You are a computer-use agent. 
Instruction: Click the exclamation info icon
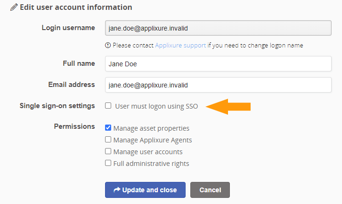click(108, 45)
